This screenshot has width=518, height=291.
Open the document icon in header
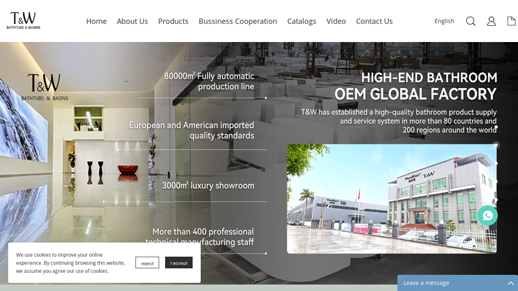(x=512, y=21)
